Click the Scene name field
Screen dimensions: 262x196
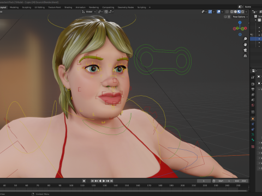point(253,7)
